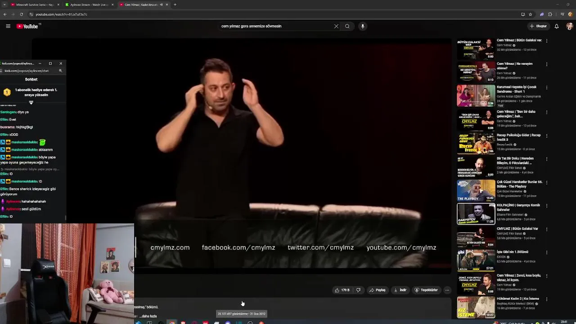Open a new browser tab
Screen dimensions: 576x324
click(x=175, y=4)
